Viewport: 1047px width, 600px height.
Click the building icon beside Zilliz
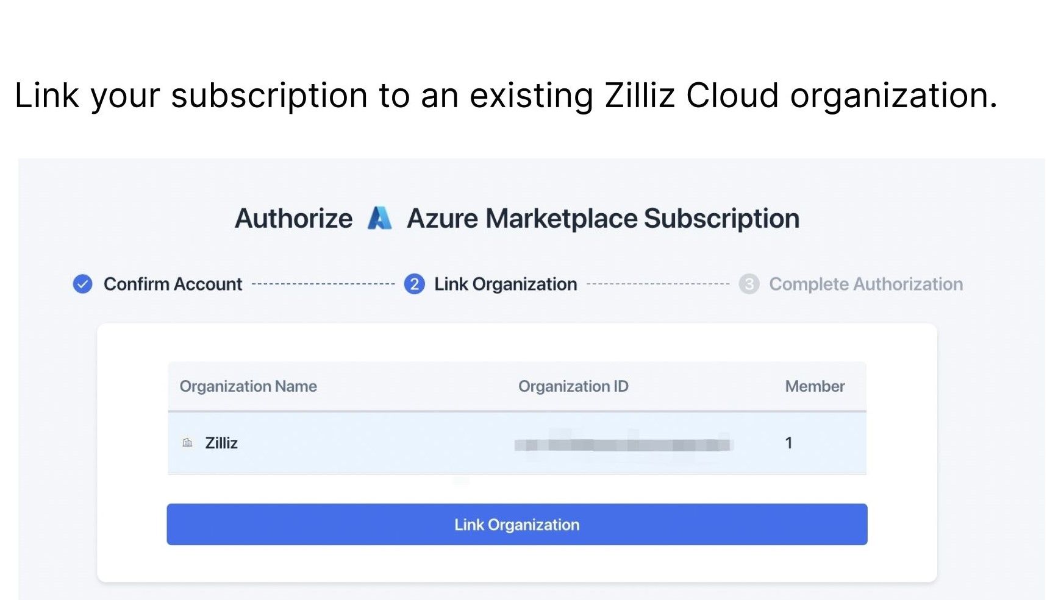coord(187,442)
